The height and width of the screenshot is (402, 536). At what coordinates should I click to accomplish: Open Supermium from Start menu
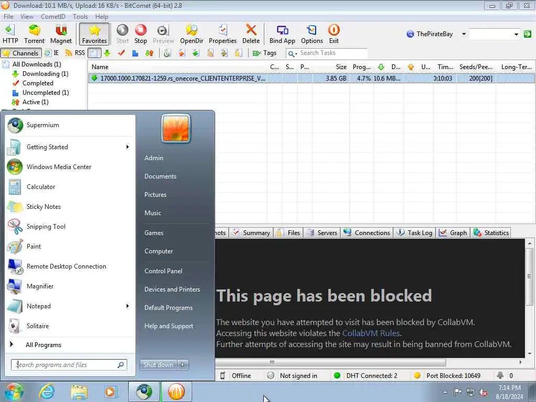[70, 125]
